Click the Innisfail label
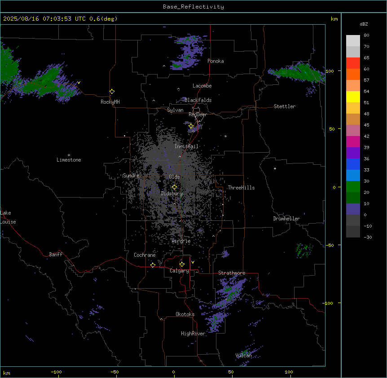Screen dimensions: 387x378 click(x=186, y=146)
